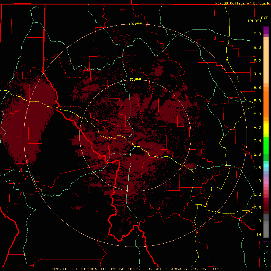
Task: Click the 9.8 value on the legend
Action: [x=257, y=34]
